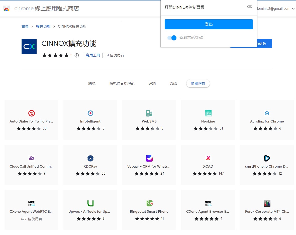296x235 pixels.
Task: Go to 首頁 breadcrumb link
Action: [25, 26]
